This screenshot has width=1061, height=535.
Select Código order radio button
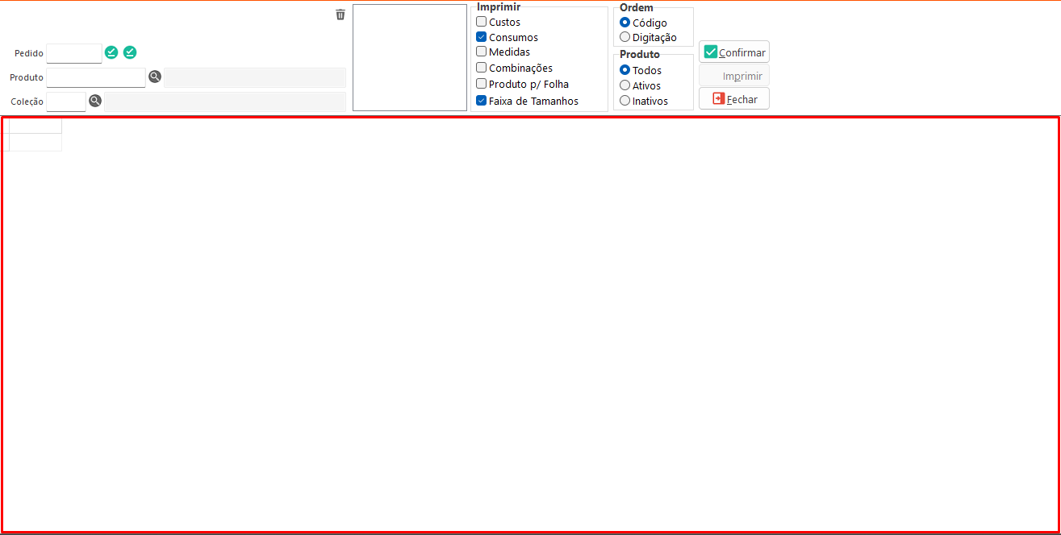click(x=624, y=23)
